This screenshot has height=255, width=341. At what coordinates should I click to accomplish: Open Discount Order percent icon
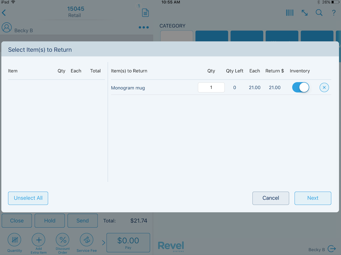point(63,240)
